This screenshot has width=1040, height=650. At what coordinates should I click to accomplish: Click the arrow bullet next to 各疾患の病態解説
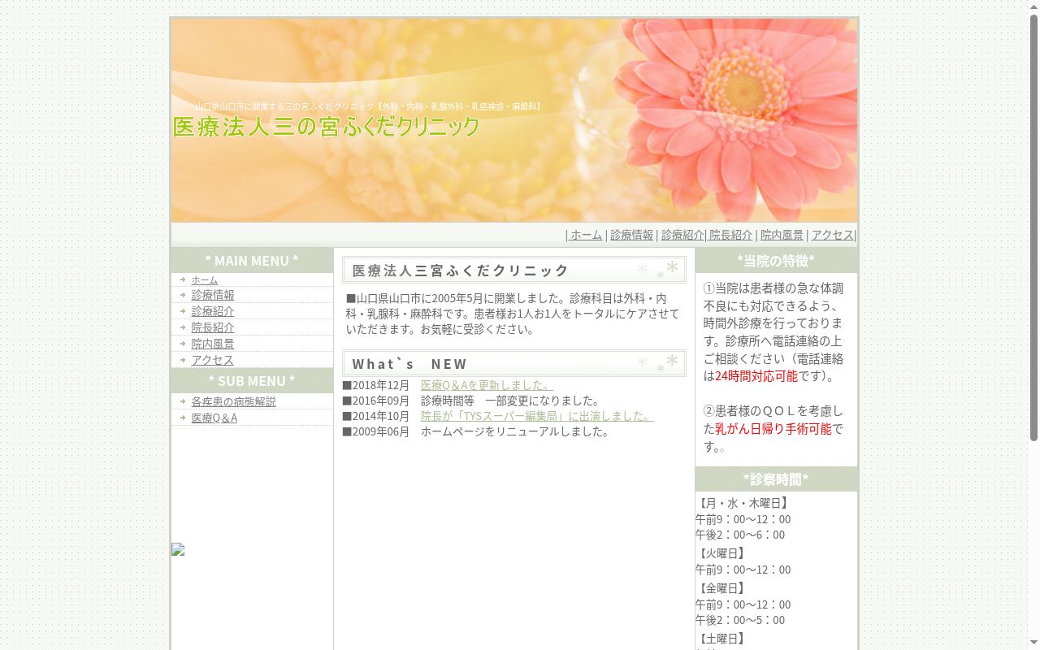[184, 401]
